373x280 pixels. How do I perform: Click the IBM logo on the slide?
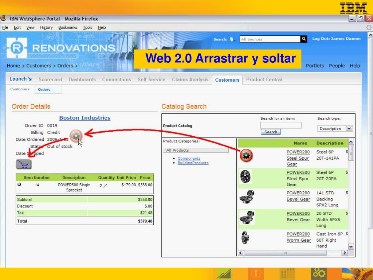353,8
